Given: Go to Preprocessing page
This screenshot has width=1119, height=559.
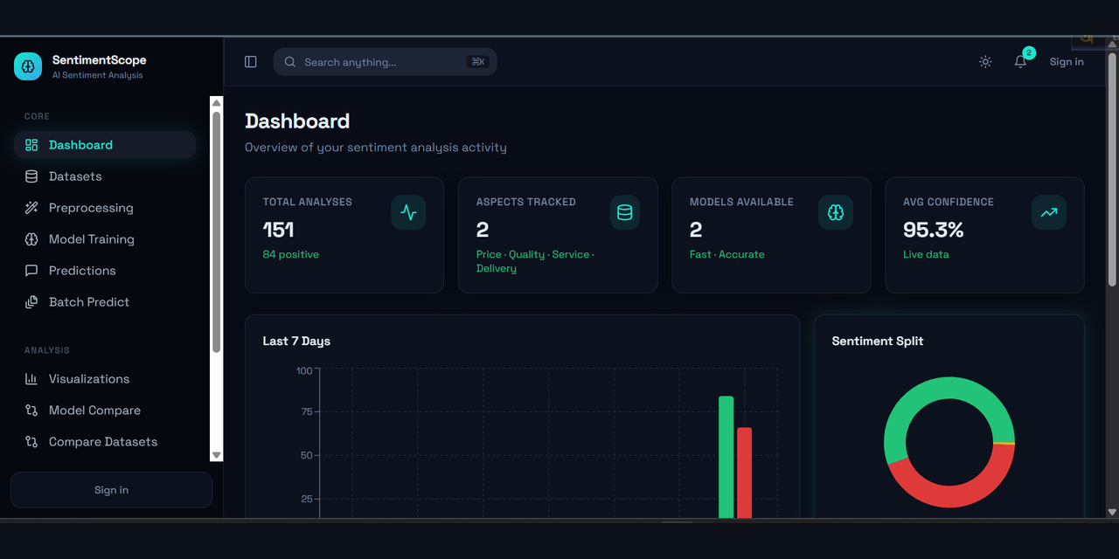Looking at the screenshot, I should pos(105,208).
